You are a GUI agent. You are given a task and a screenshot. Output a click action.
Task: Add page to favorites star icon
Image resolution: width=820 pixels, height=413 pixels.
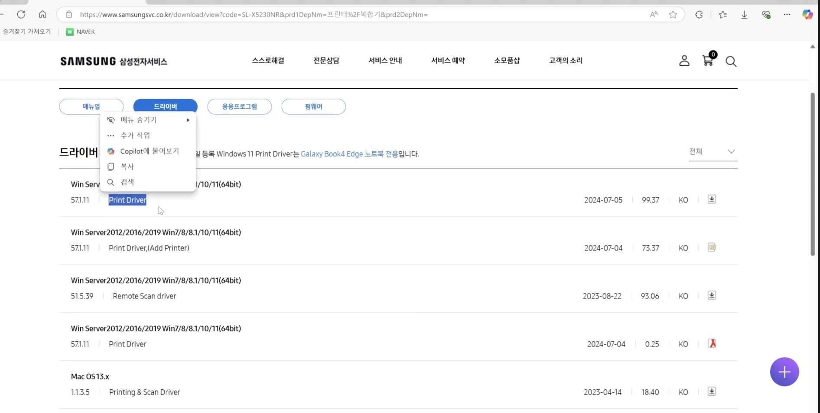click(673, 14)
